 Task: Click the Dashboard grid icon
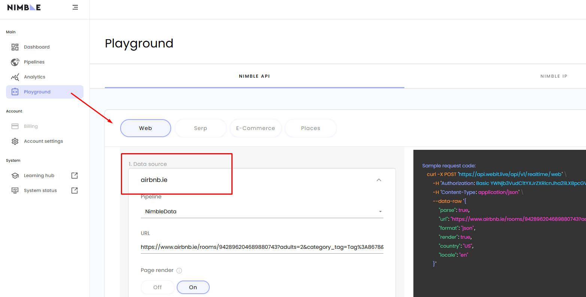pyautogui.click(x=15, y=47)
